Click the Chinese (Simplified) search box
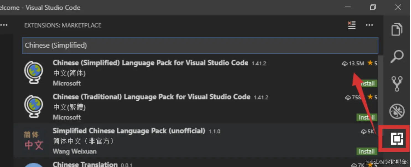The image size is (411, 167). click(200, 45)
